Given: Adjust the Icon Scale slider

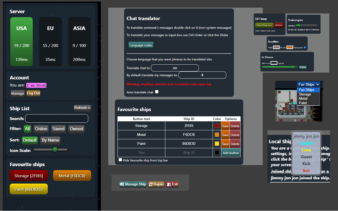Looking at the screenshot, I should pos(51,150).
